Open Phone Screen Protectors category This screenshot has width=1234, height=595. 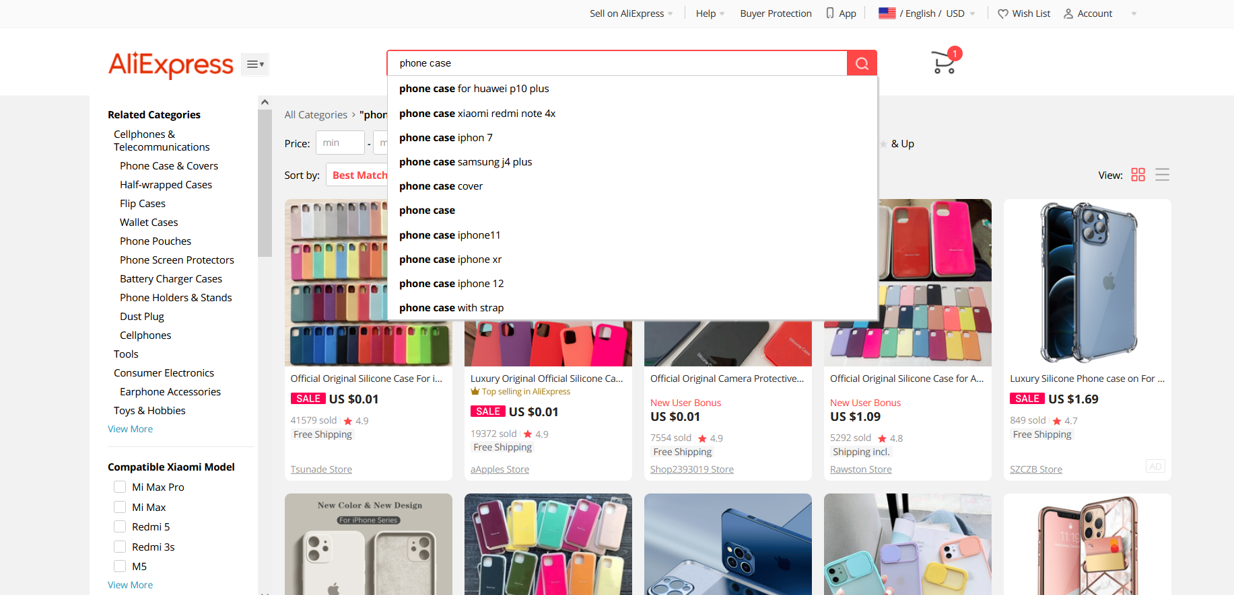pos(177,260)
